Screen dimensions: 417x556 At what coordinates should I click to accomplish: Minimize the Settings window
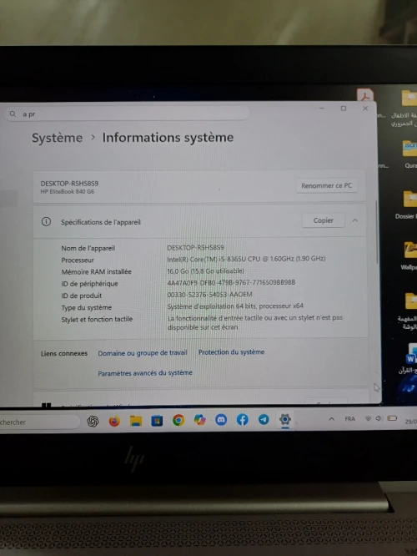[322, 109]
